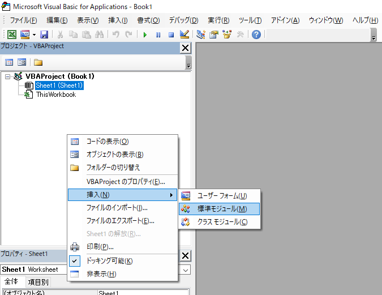Open the ファイル(F) menu
382x295 pixels.
click(23, 20)
